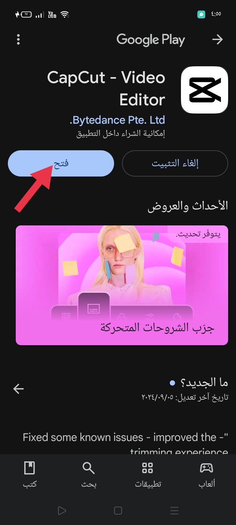Tap the blue فتح (Open) button
This screenshot has width=236, height=525.
pos(61,163)
